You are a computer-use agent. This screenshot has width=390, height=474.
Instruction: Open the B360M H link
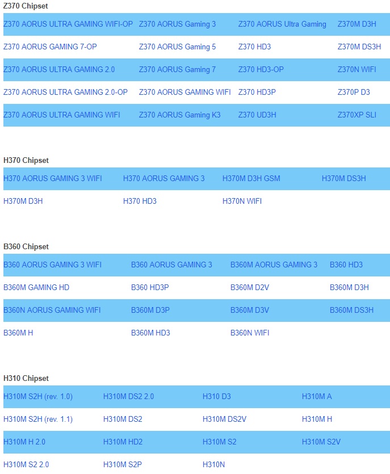[18, 333]
